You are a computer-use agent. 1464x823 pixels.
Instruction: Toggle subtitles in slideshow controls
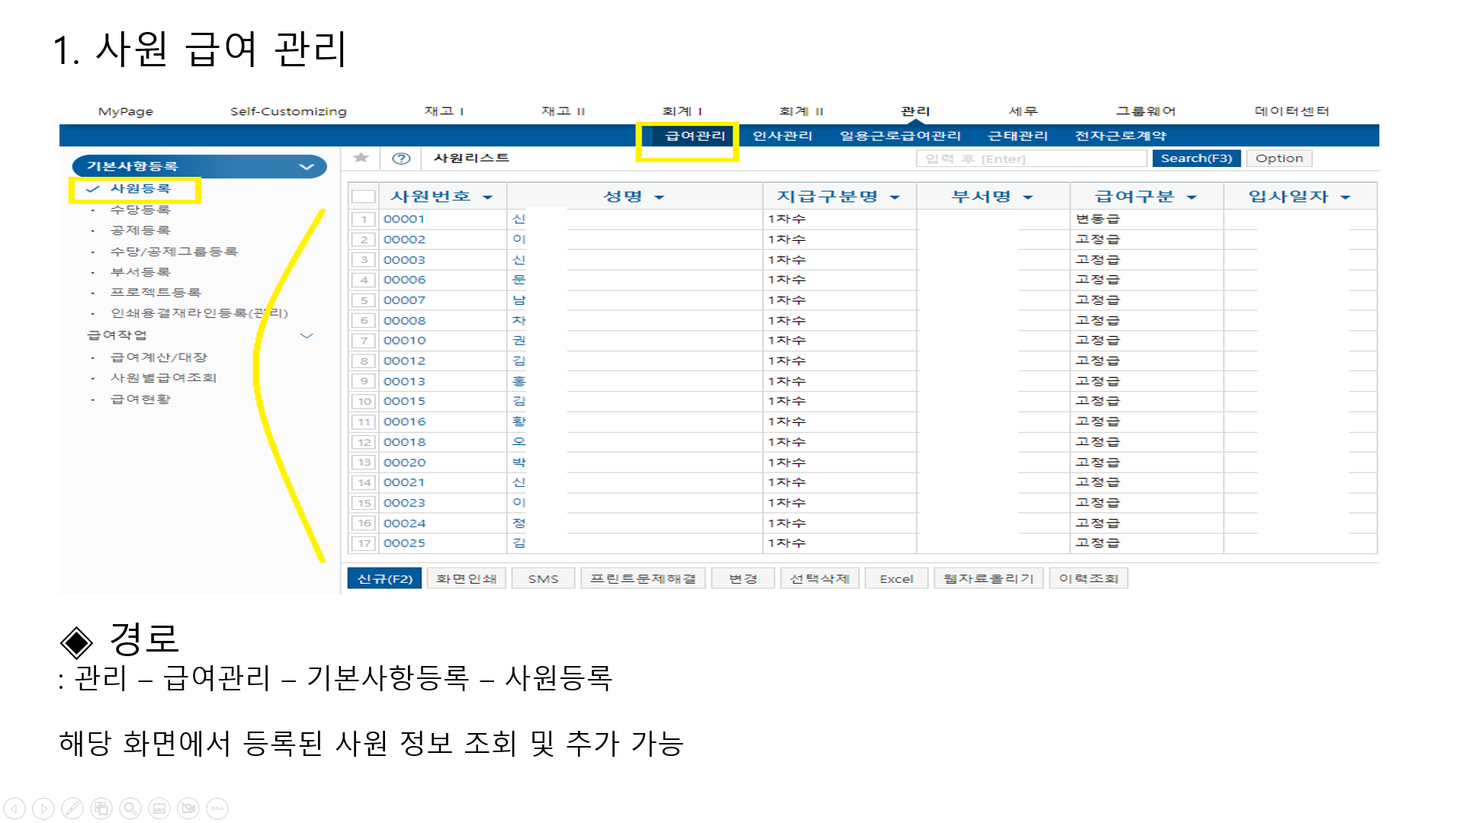pyautogui.click(x=159, y=808)
